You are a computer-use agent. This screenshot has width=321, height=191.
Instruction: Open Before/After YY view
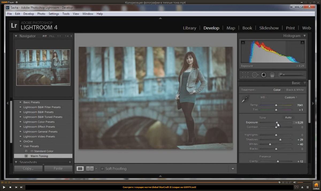[x=90, y=169]
